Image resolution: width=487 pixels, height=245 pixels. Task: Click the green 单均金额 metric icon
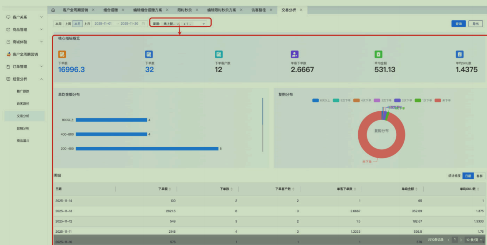click(378, 55)
